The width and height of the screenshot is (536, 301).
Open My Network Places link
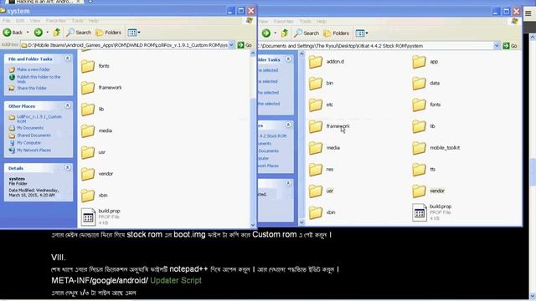(x=33, y=150)
